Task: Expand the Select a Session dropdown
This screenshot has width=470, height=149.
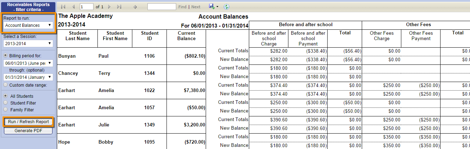Action: 28,44
